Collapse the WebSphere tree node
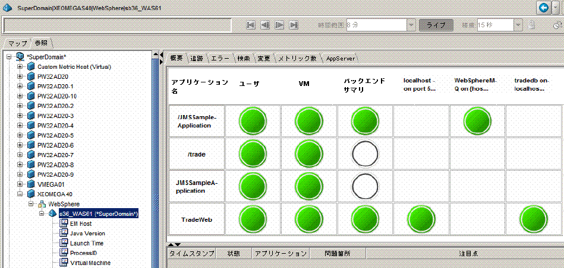Viewport: 564px width, 268px height. coord(31,204)
